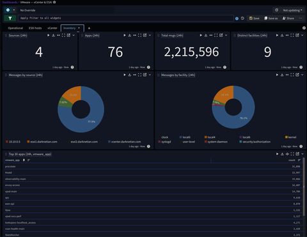Focus the Total msgs (24h) widget fullscreen
This screenshot has height=237, width=307.
tap(216, 35)
